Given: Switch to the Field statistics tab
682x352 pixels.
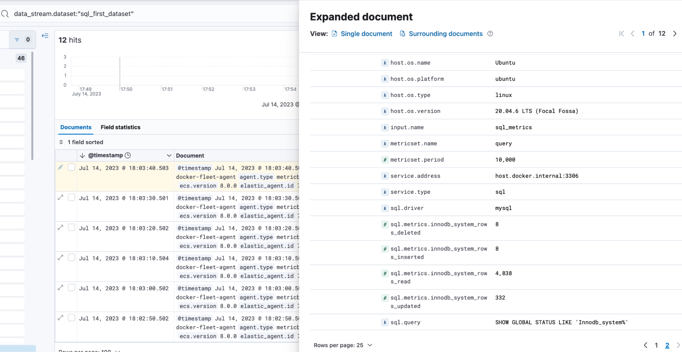Looking at the screenshot, I should (120, 127).
